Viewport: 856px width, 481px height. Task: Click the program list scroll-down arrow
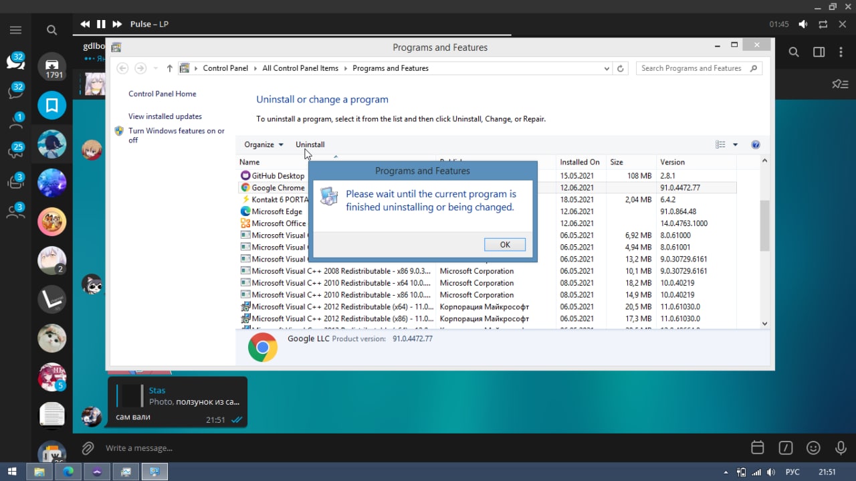pos(765,323)
